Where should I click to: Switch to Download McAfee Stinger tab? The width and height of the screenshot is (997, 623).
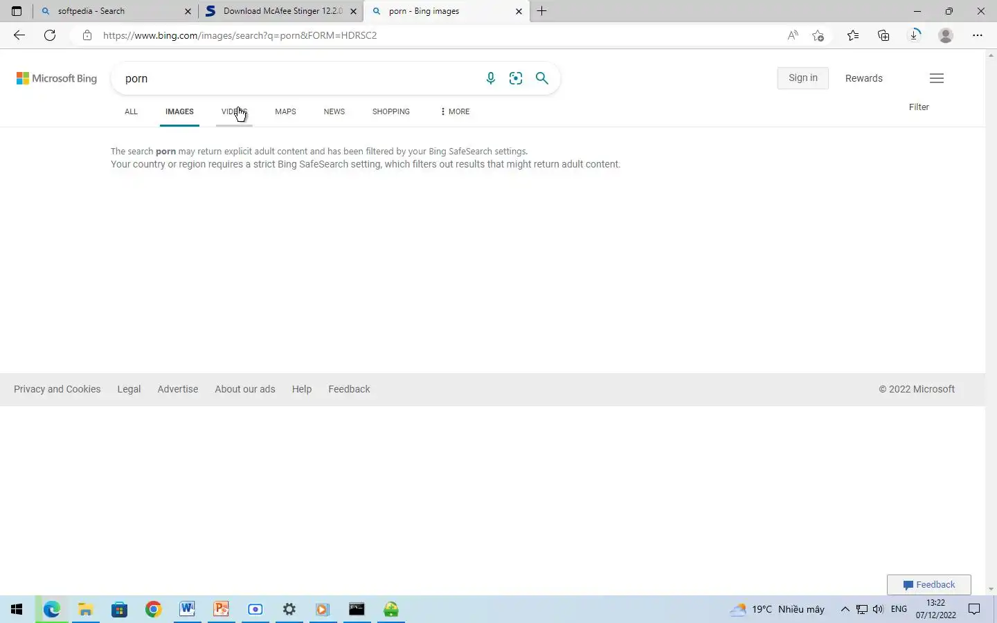tap(280, 11)
